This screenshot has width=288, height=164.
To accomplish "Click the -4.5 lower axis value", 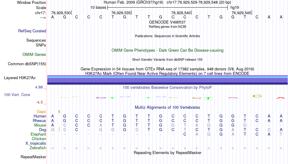I will [x=39, y=102].
